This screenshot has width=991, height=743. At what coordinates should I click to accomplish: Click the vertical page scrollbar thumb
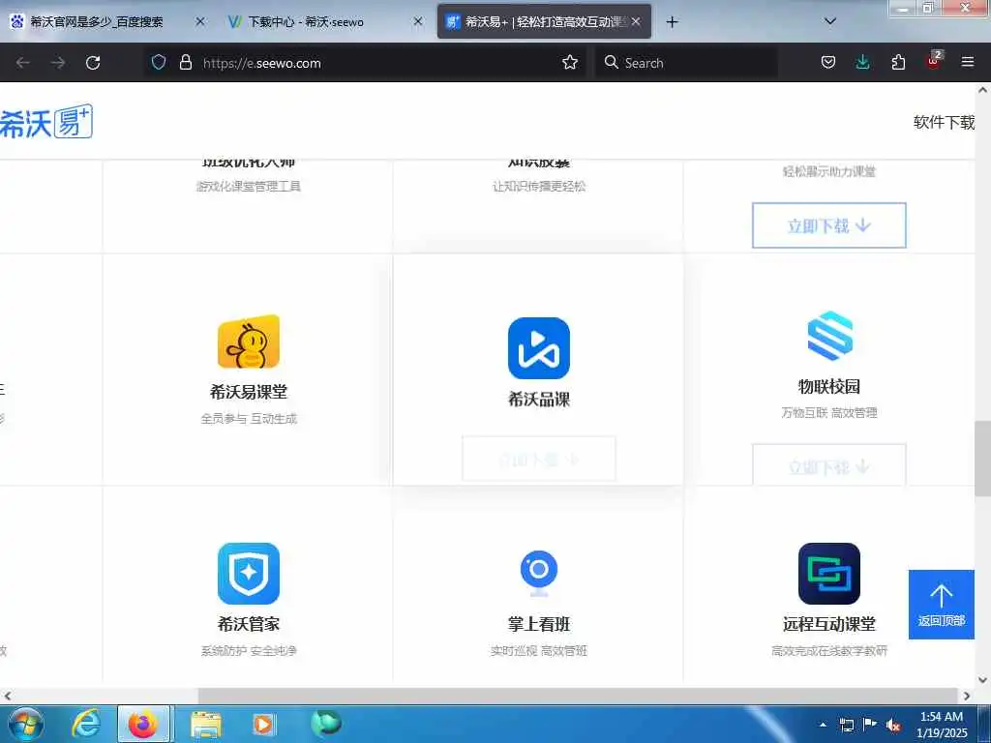(982, 459)
